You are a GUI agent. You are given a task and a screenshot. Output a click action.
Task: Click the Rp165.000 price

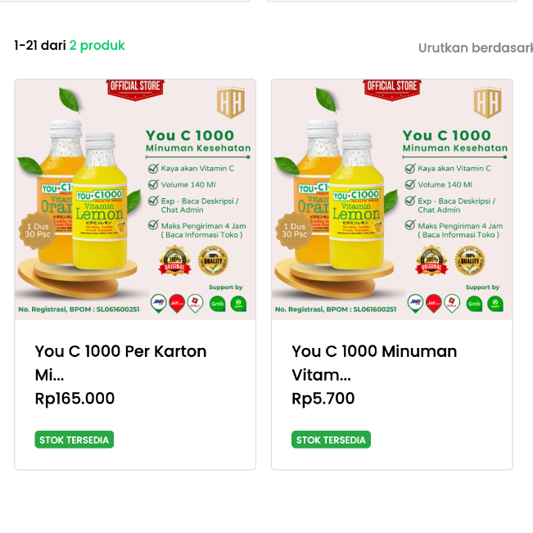(x=75, y=399)
